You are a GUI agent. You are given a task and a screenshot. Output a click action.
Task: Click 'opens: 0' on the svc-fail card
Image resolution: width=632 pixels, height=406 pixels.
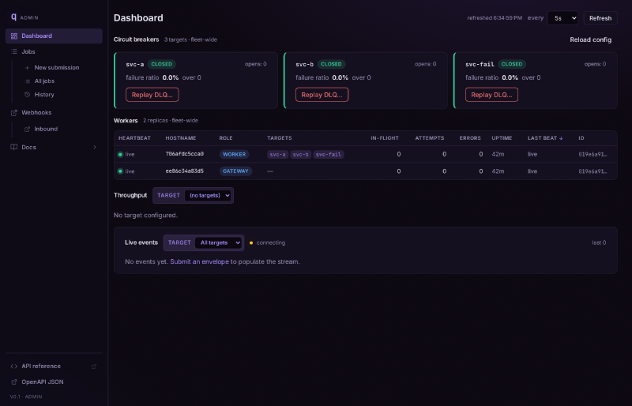coord(596,64)
